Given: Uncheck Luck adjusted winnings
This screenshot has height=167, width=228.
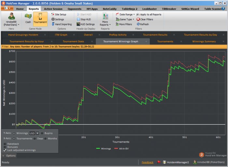Looking at the screenshot, I should [5, 150].
